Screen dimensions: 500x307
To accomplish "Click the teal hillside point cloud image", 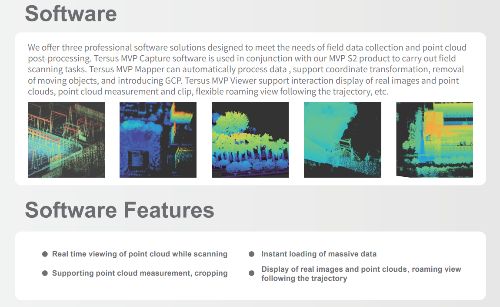I will tap(342, 140).
